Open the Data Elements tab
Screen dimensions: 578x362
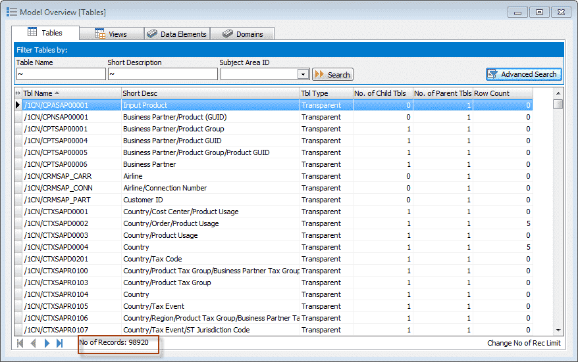[x=177, y=34]
